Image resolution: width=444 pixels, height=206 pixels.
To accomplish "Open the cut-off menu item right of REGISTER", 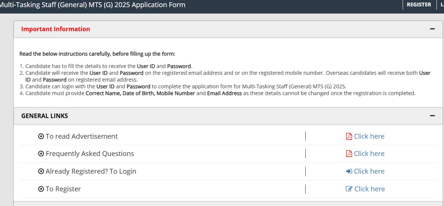I will [441, 5].
